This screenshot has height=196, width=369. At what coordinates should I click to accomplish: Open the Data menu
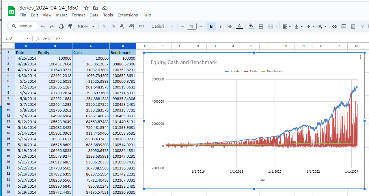pos(94,15)
